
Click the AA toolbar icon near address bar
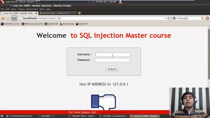pyautogui.click(x=14, y=18)
